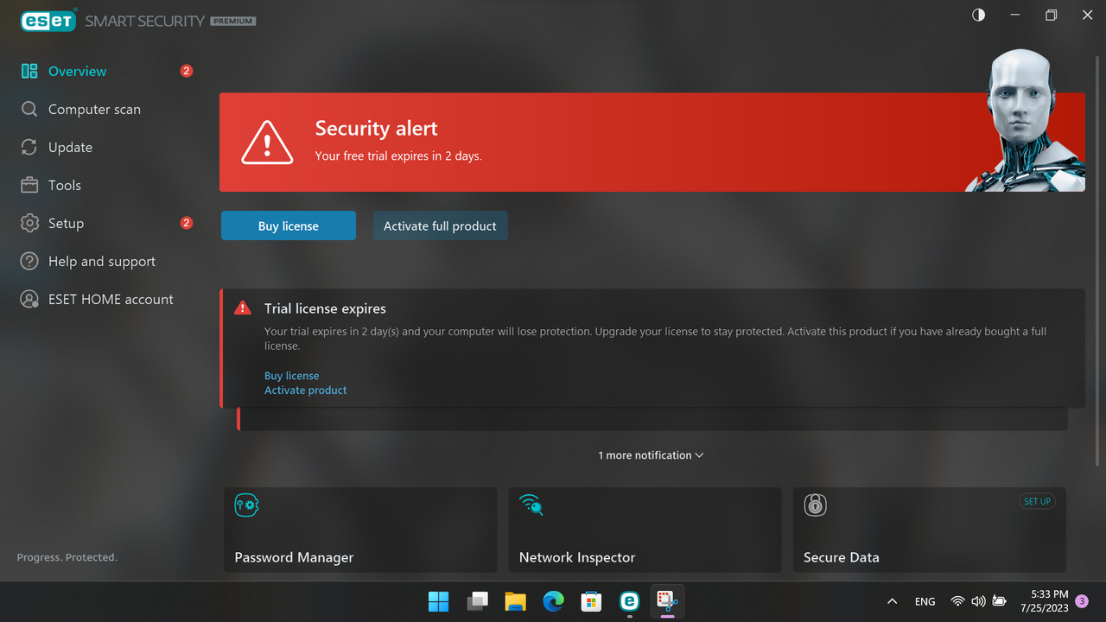Click the volume speaker tray icon
This screenshot has width=1106, height=622.
pos(978,601)
